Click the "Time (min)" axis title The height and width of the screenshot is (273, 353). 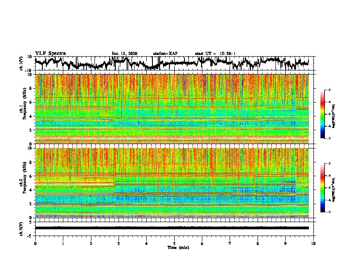(x=178, y=248)
